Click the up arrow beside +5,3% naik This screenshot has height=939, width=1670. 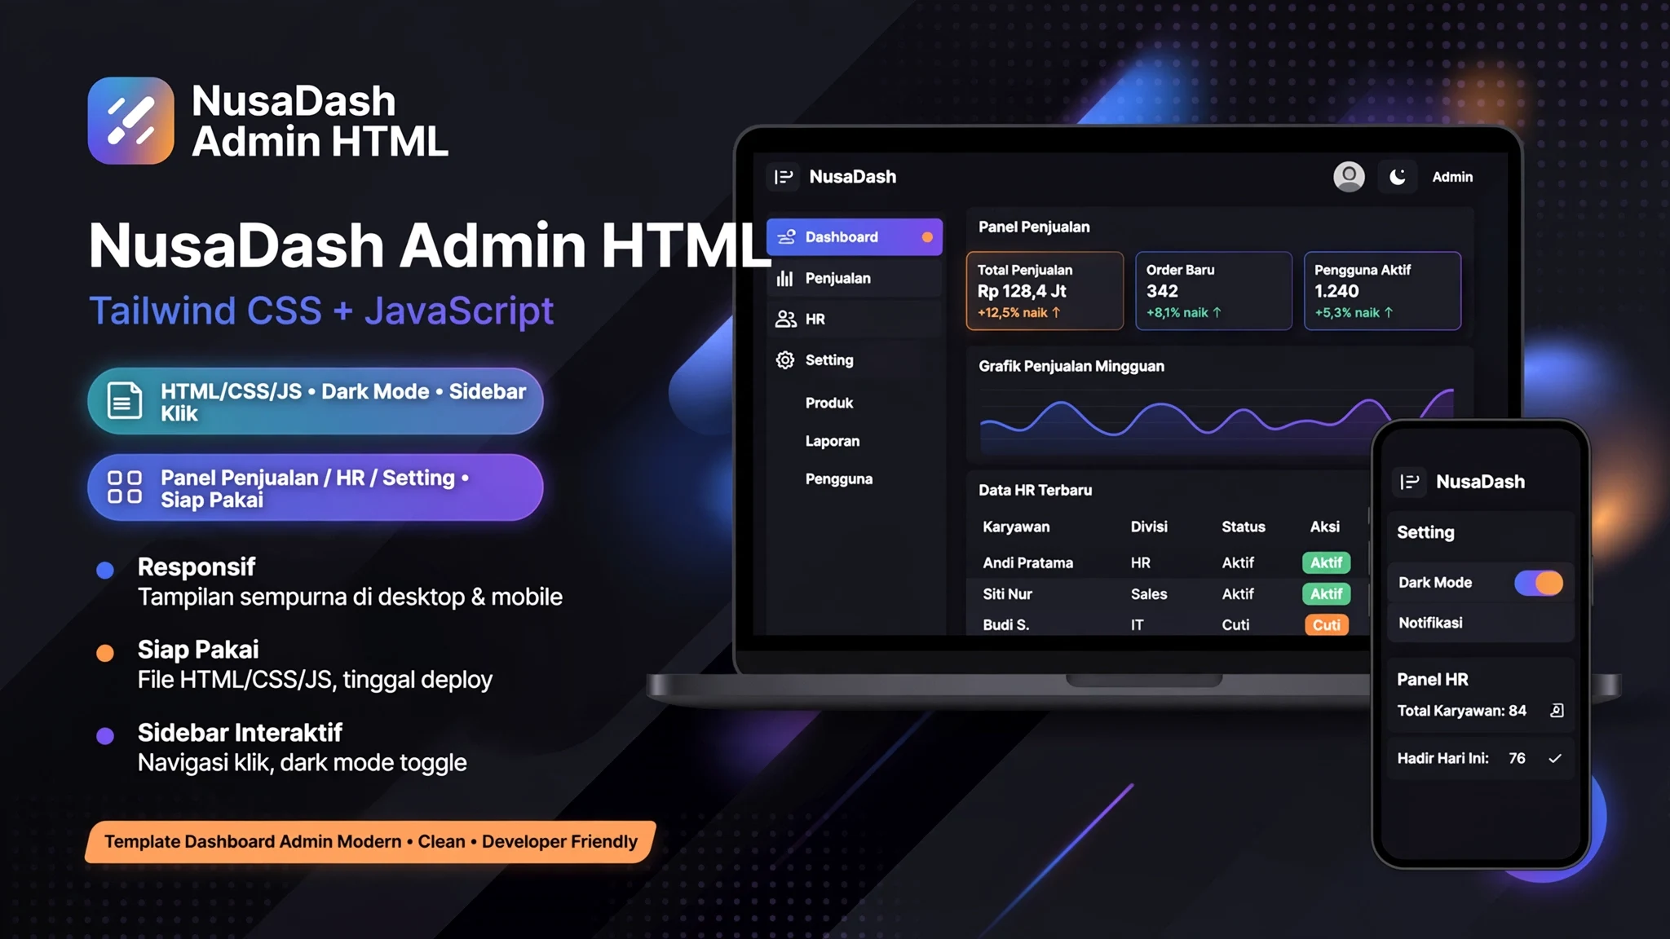[x=1389, y=312]
